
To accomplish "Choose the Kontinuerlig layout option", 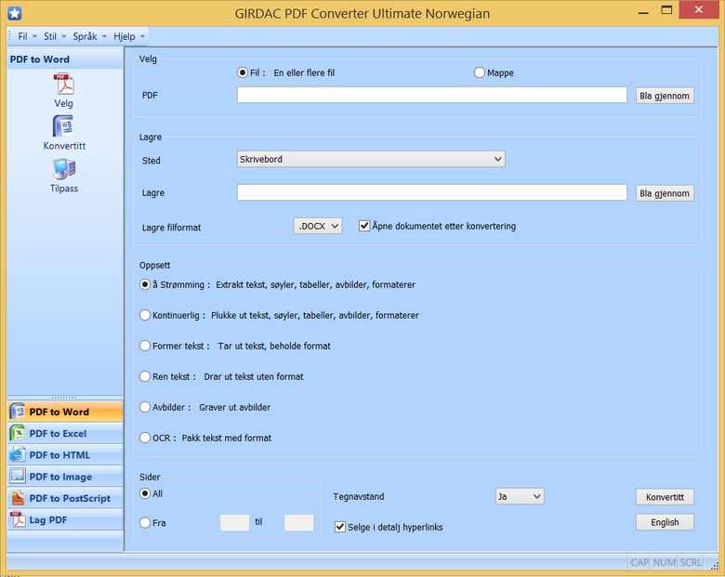I will [x=145, y=315].
